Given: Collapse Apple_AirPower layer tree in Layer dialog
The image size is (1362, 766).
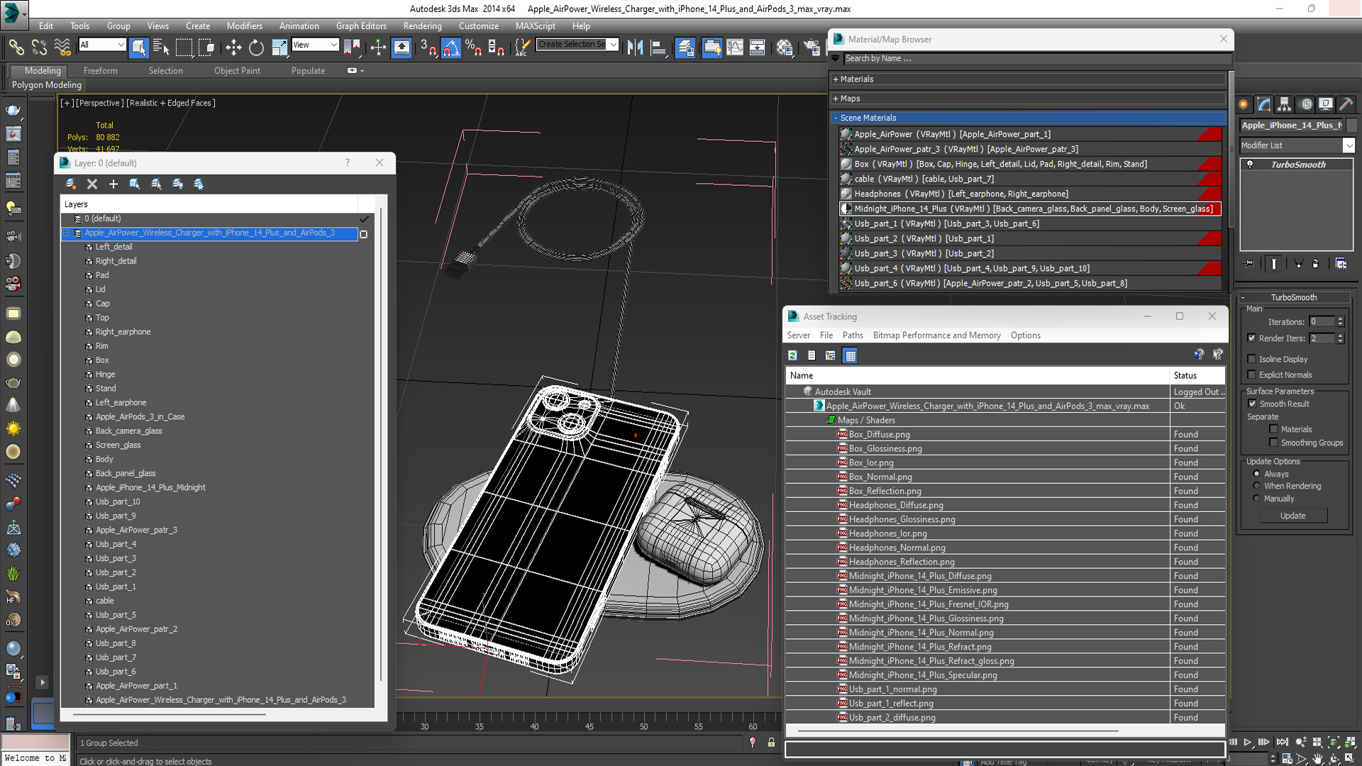Looking at the screenshot, I should (67, 233).
